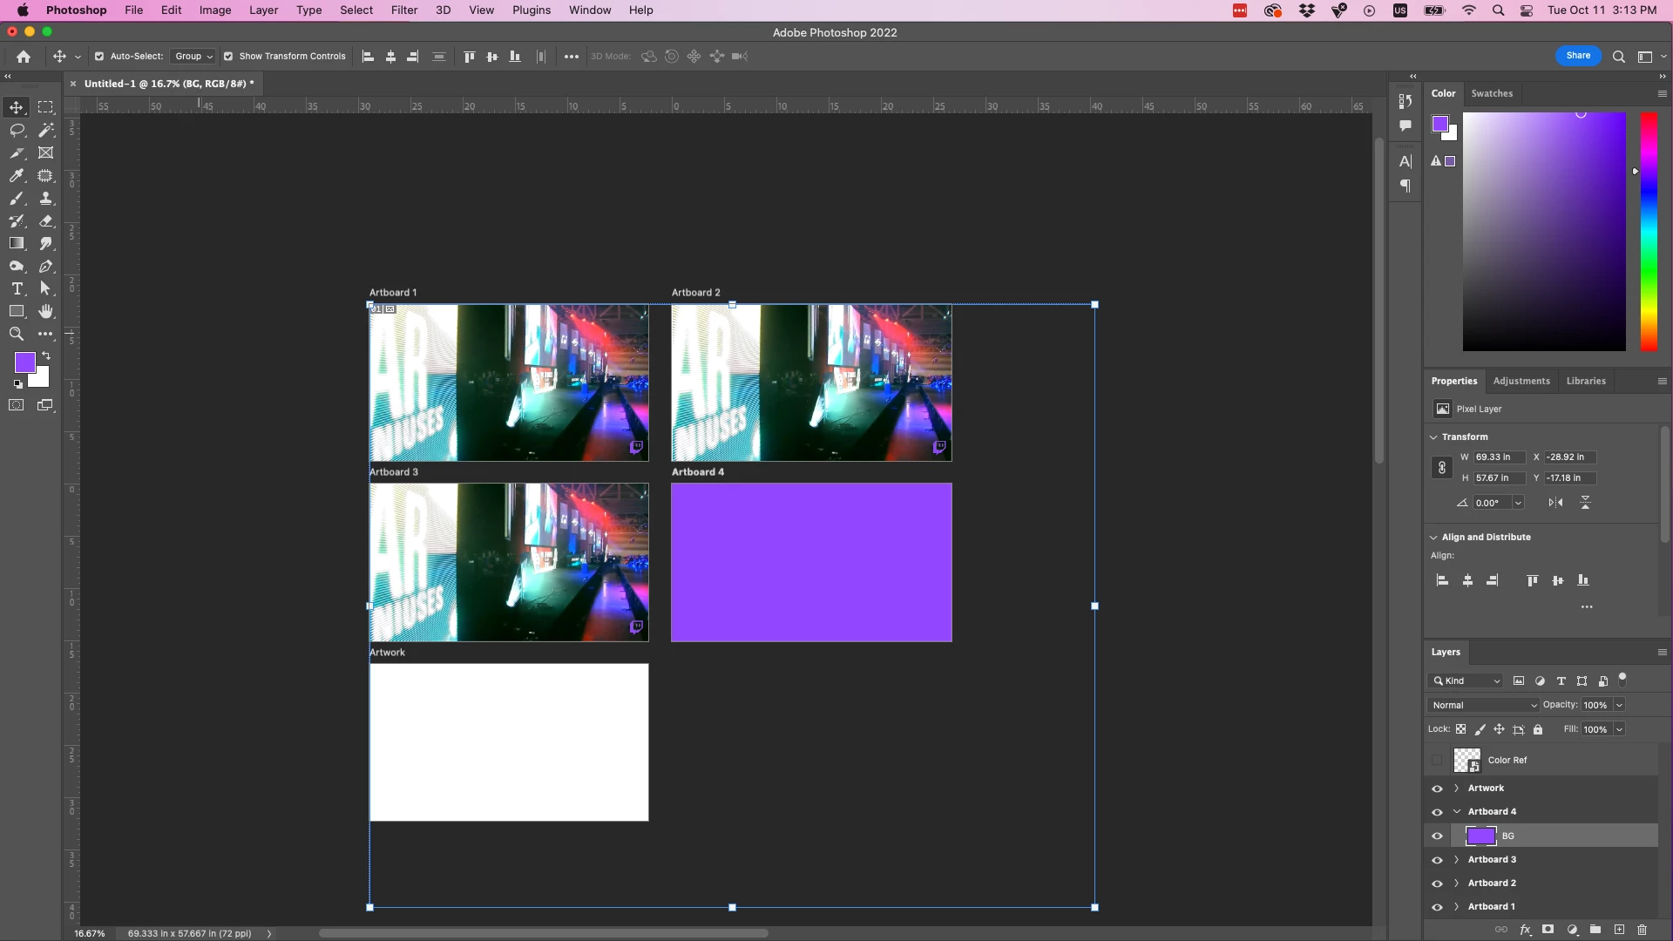The height and width of the screenshot is (941, 1673).
Task: Select the Eraser tool
Action: point(46,220)
